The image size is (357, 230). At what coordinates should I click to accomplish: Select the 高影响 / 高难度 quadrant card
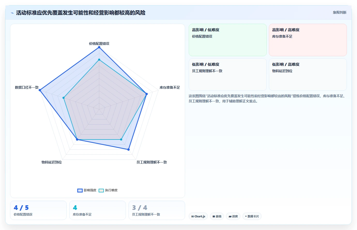308,40
